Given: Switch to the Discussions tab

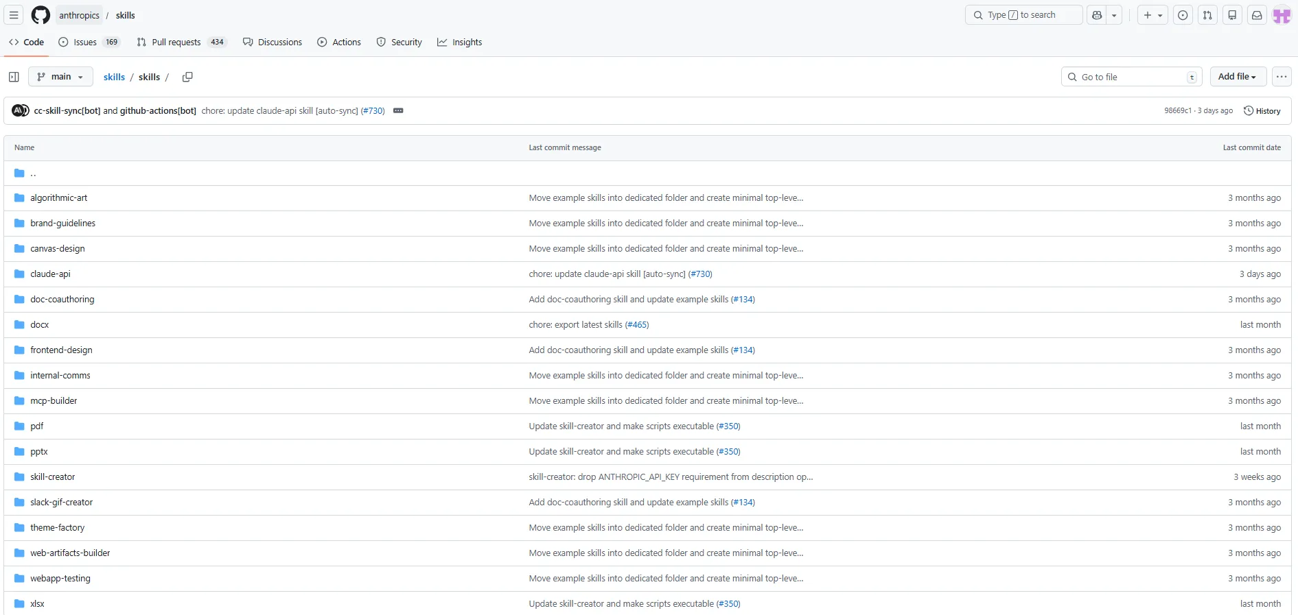Looking at the screenshot, I should [x=273, y=42].
